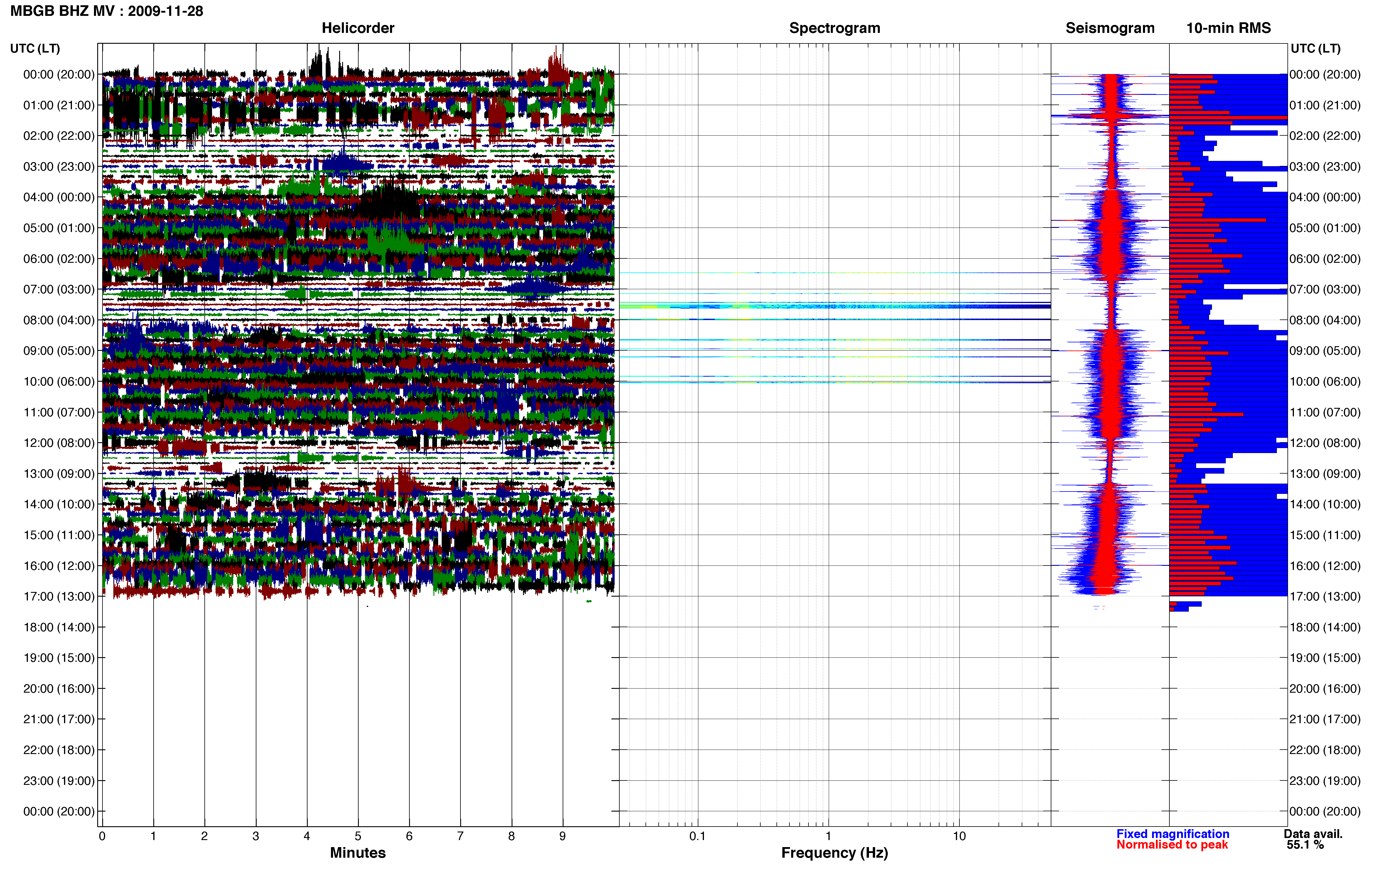Image resolution: width=1392 pixels, height=870 pixels.
Task: Click the left '22:00 (18:00)' time label
Action: [59, 750]
